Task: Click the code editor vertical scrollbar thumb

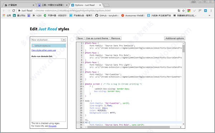Action: [183, 49]
